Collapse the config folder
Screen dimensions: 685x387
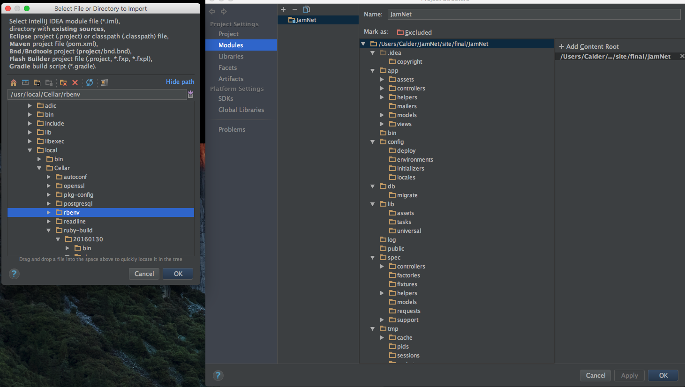pos(373,142)
